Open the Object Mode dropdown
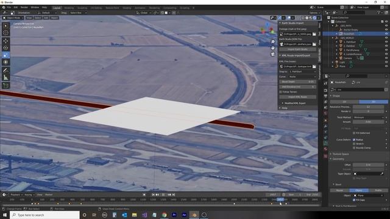The width and height of the screenshot is (390, 219). click(13, 18)
